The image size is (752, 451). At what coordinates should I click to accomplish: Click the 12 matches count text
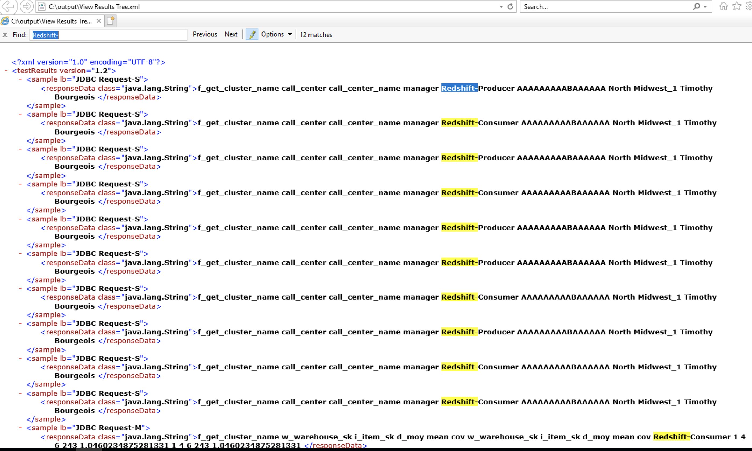point(316,35)
